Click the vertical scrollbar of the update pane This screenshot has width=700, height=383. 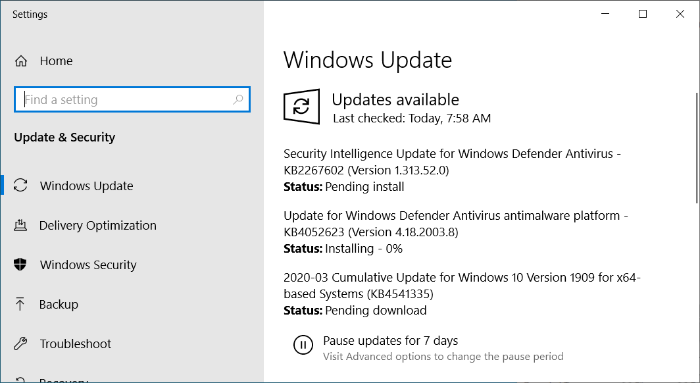click(697, 147)
